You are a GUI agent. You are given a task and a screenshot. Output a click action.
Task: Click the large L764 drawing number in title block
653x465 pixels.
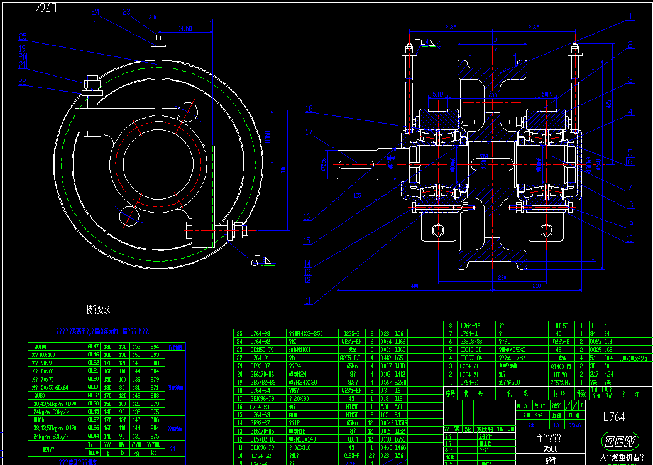(x=613, y=417)
